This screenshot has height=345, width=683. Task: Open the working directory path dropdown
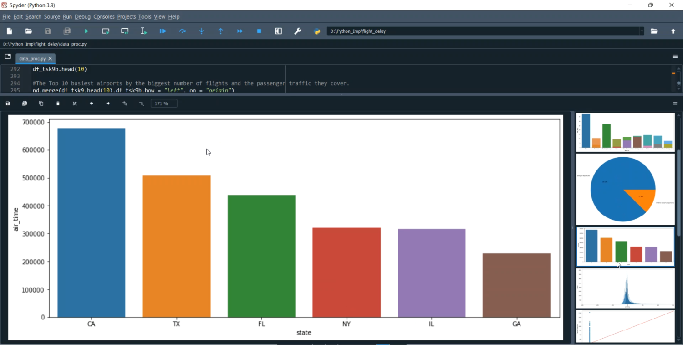(x=642, y=31)
